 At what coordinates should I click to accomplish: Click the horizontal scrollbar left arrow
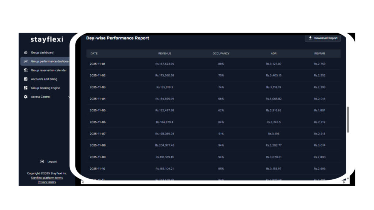coord(82,182)
